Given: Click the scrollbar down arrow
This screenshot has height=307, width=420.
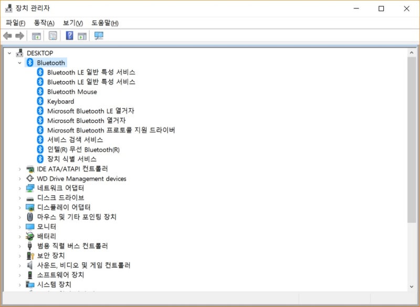Looking at the screenshot, I should click(x=412, y=287).
